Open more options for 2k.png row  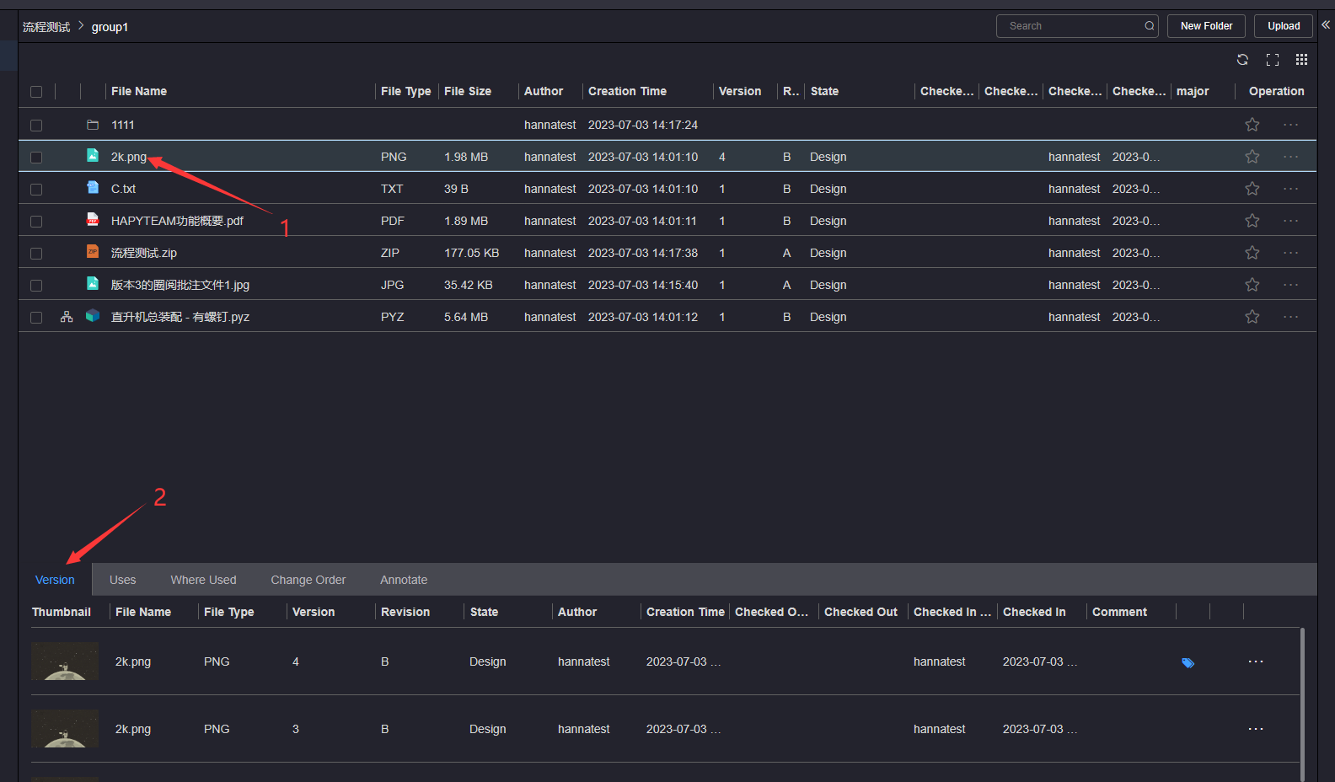pyautogui.click(x=1290, y=157)
